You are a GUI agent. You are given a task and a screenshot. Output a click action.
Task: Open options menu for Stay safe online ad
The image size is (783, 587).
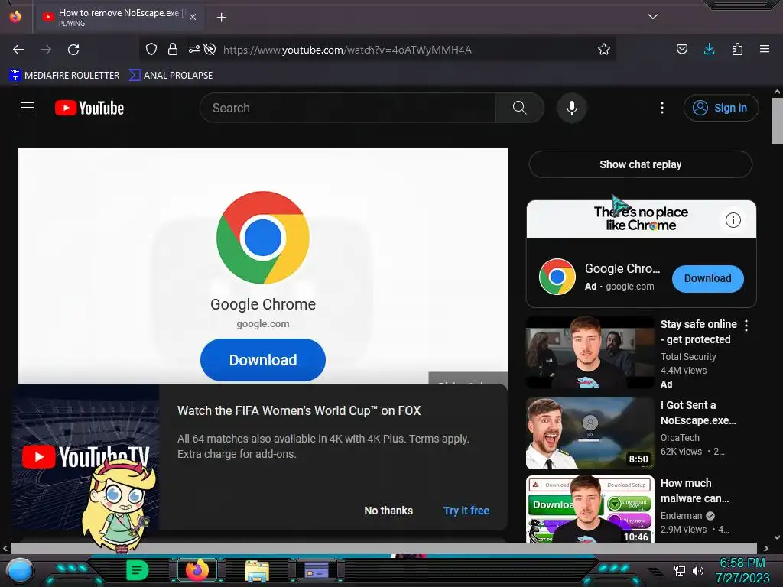746,326
